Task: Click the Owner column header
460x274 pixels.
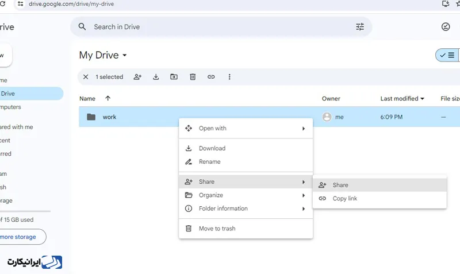Action: click(331, 98)
